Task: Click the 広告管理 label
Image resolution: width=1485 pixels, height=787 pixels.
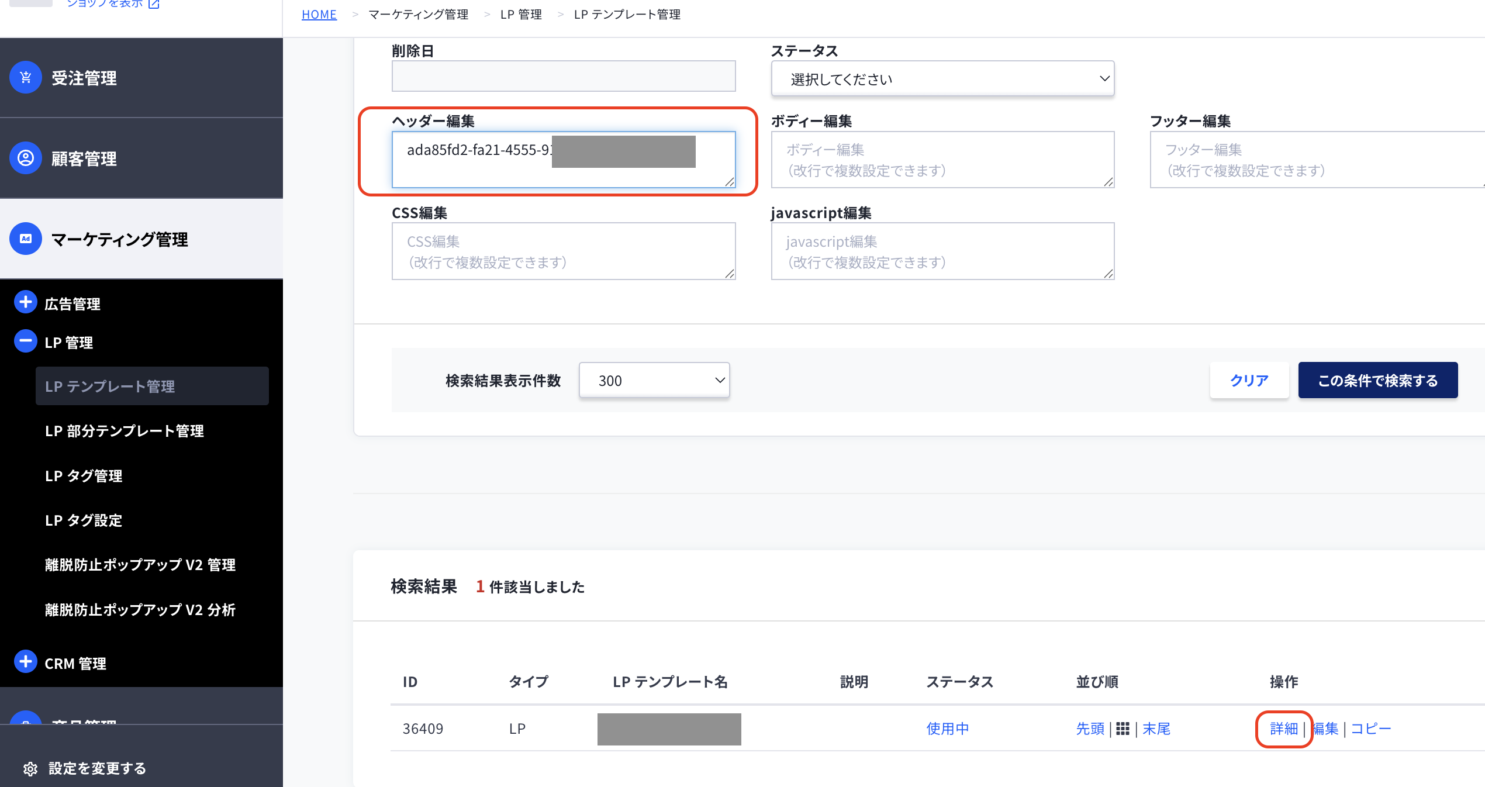Action: click(x=72, y=304)
